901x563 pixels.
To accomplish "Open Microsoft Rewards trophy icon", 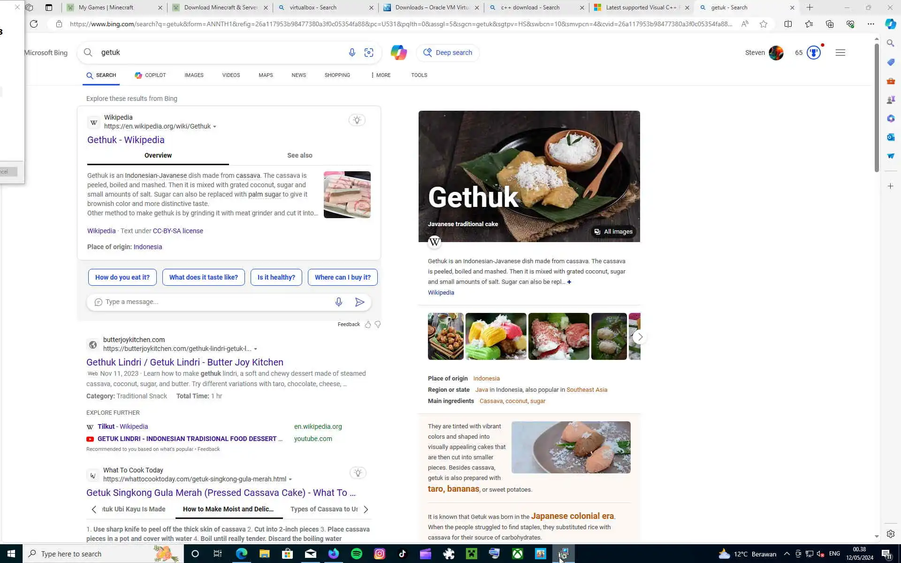I will (x=813, y=53).
